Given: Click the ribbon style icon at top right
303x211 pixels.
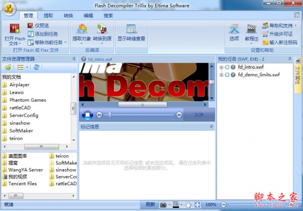Looking at the screenshot, I should (x=296, y=15).
